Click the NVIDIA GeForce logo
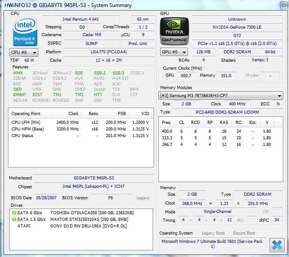Viewport: 289px width, 257px height. tap(174, 31)
